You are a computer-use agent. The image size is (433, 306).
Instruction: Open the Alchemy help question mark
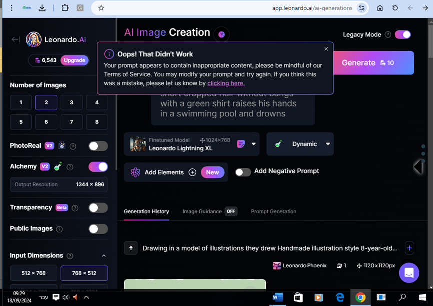70,167
